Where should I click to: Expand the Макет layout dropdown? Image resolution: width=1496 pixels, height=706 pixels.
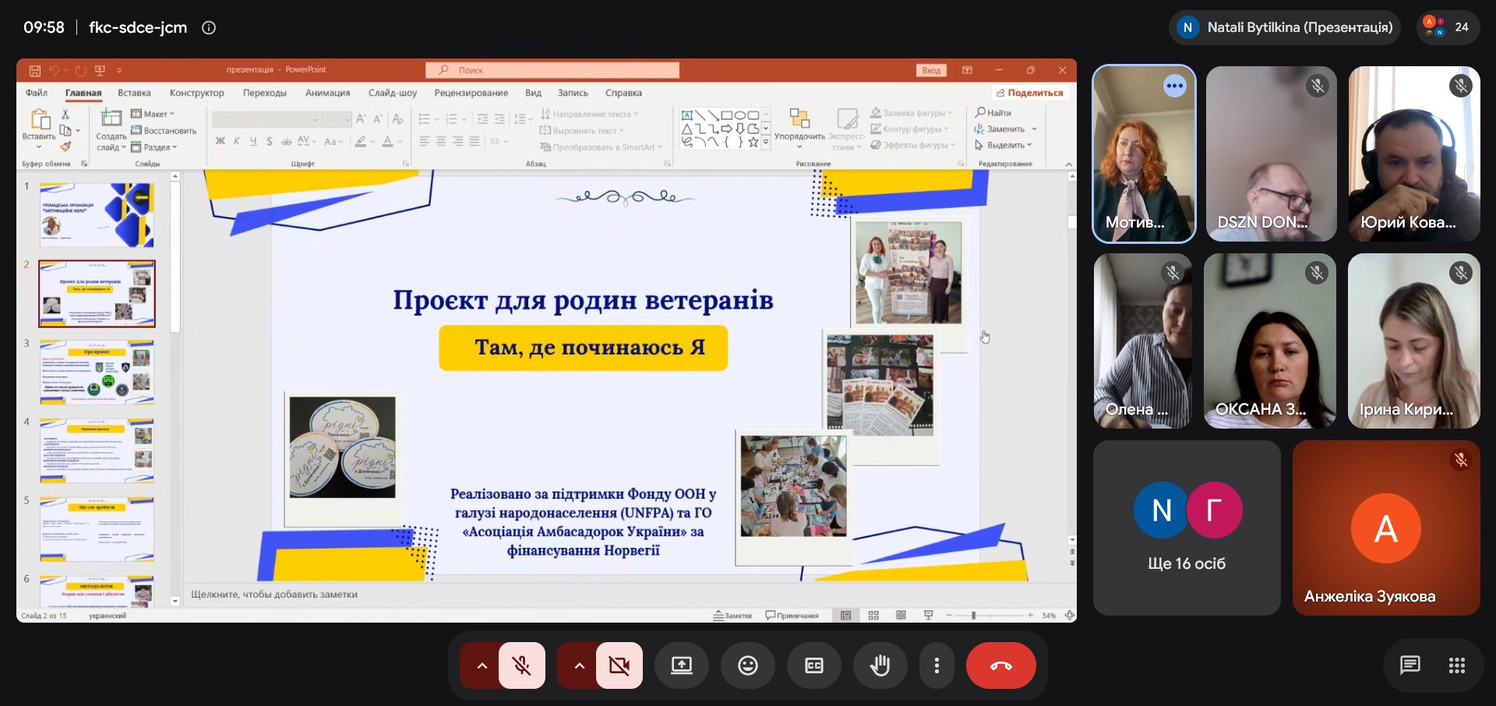tap(153, 114)
